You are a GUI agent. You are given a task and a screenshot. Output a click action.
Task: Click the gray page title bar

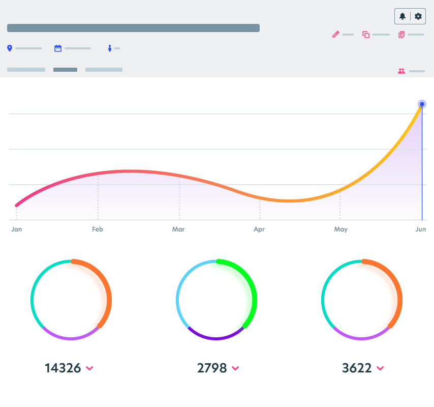click(x=133, y=28)
